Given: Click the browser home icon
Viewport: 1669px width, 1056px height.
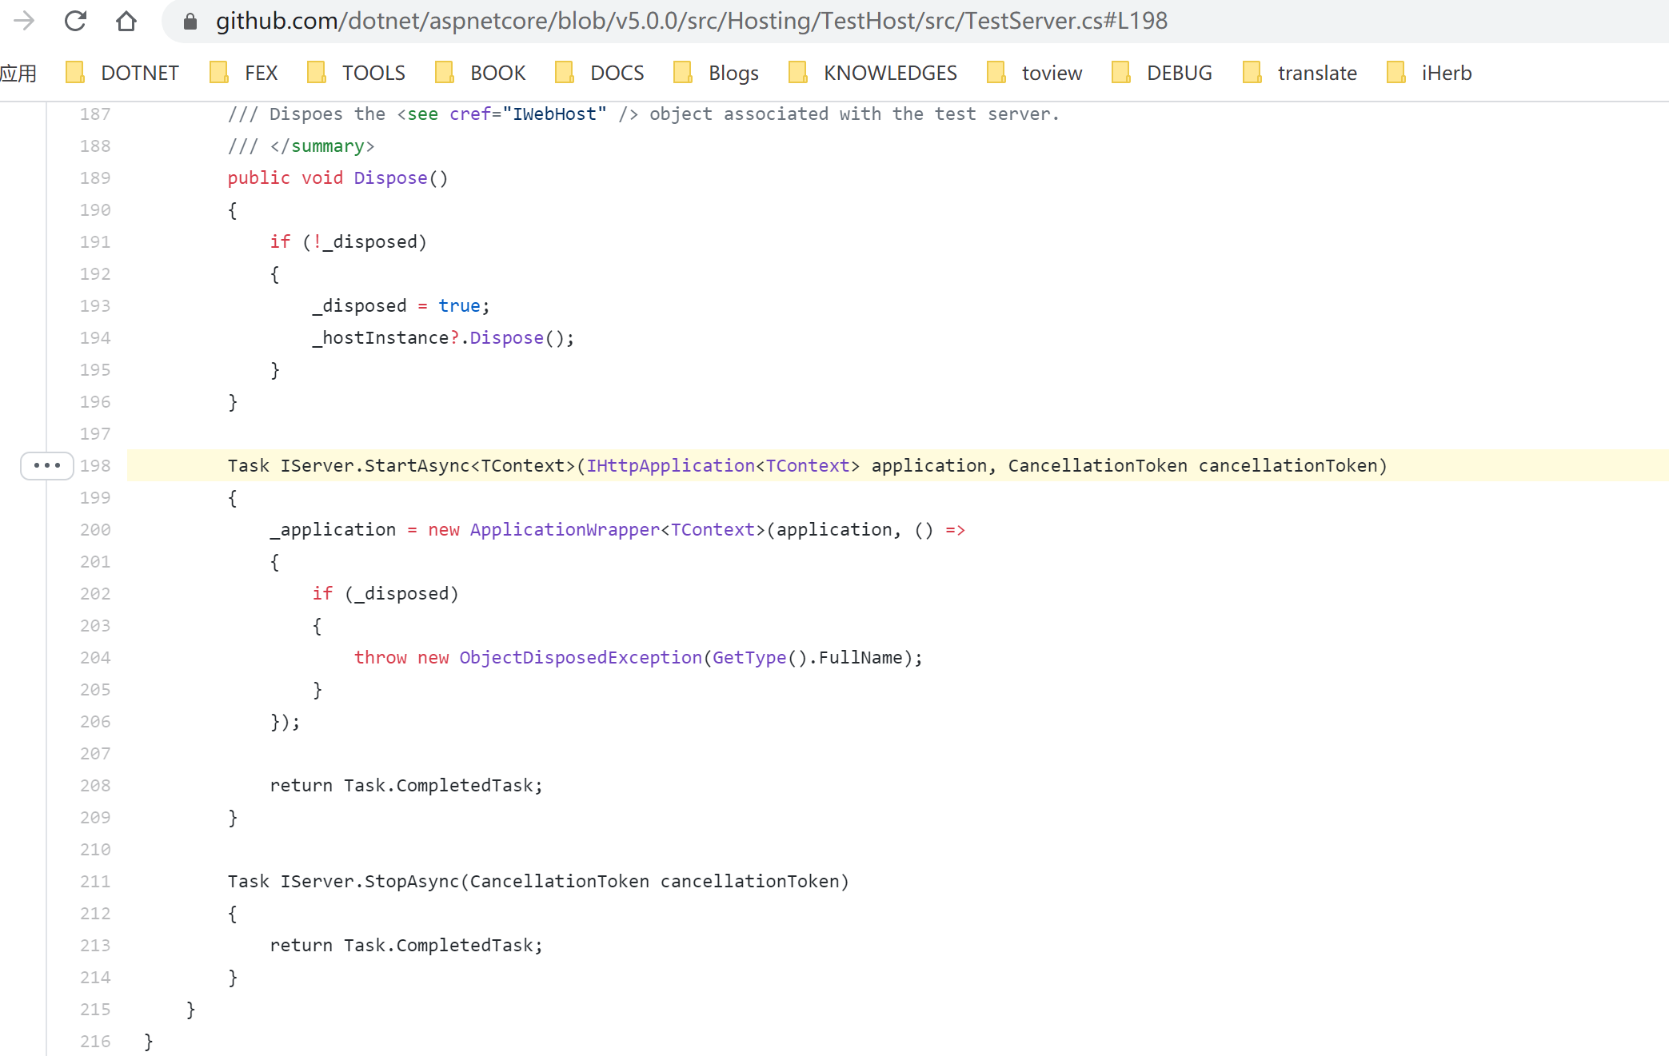Looking at the screenshot, I should (126, 21).
